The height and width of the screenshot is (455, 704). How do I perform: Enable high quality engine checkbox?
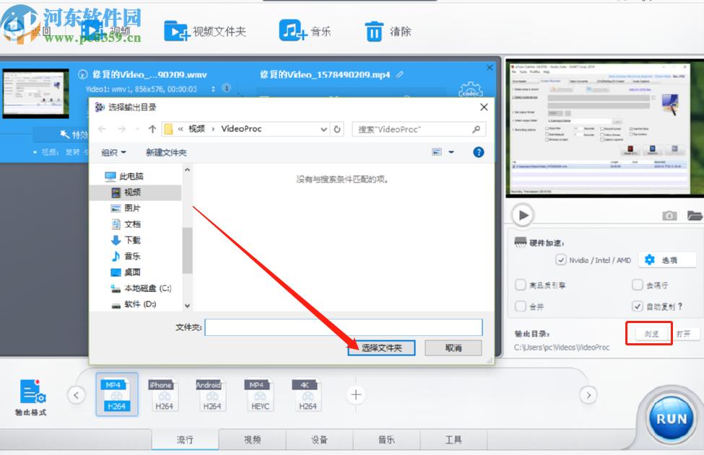pyautogui.click(x=521, y=285)
